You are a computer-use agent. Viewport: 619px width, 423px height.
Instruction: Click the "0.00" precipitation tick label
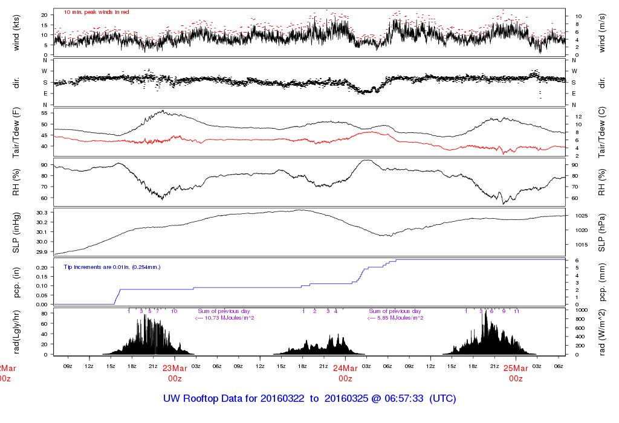[42, 305]
